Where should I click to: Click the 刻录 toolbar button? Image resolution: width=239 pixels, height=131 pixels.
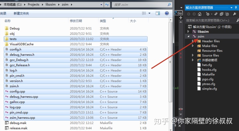3,13
